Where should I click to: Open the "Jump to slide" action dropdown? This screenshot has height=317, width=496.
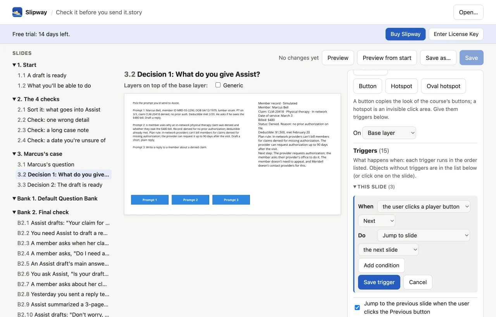click(x=424, y=235)
